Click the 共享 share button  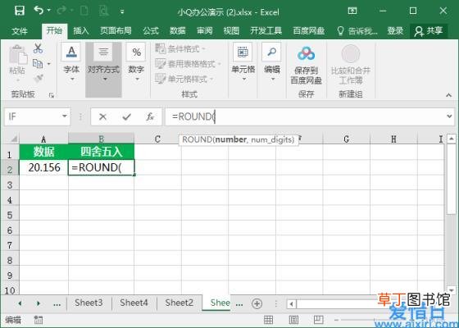coord(429,31)
